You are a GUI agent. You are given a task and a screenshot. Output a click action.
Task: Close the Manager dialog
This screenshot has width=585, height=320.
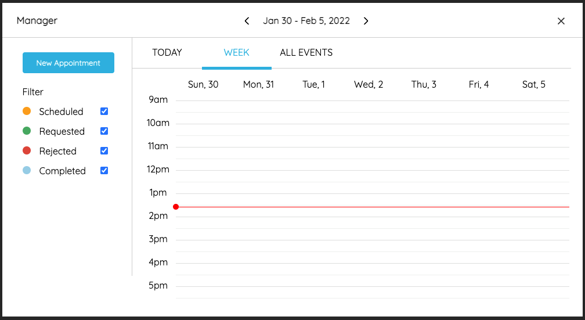[x=561, y=21]
